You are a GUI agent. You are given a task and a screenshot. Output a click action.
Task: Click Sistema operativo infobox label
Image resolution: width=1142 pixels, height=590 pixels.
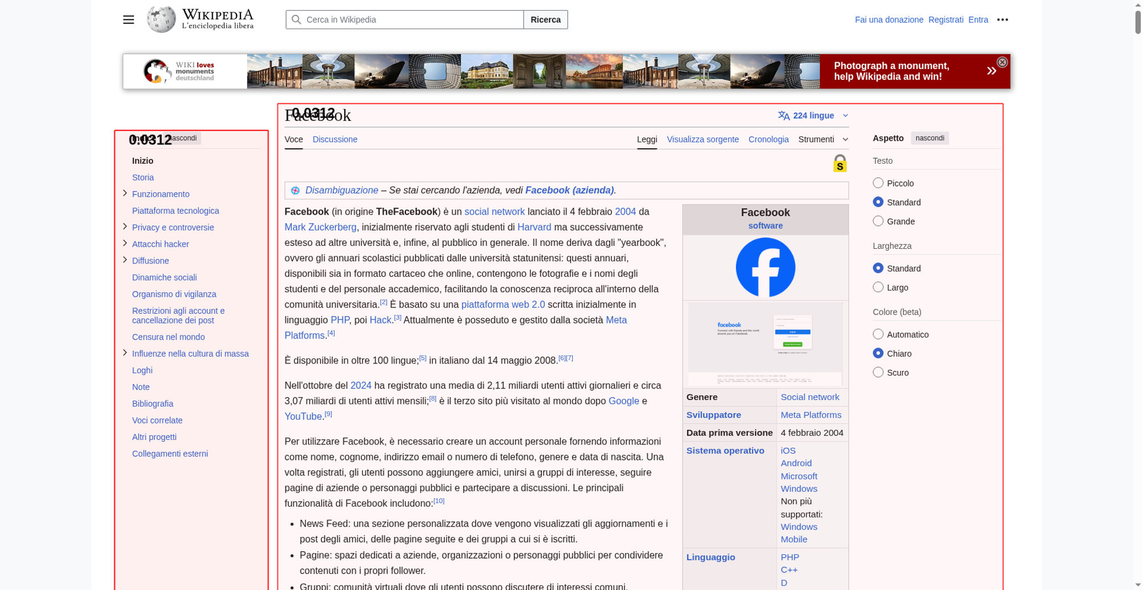(725, 450)
